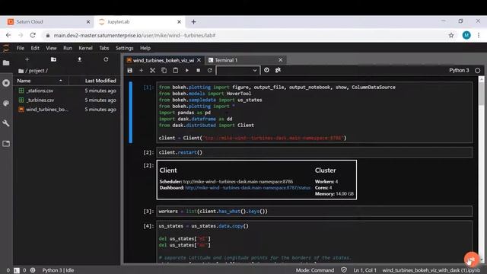487x274 pixels.
Task: Refresh the file browser list
Action: (x=106, y=59)
